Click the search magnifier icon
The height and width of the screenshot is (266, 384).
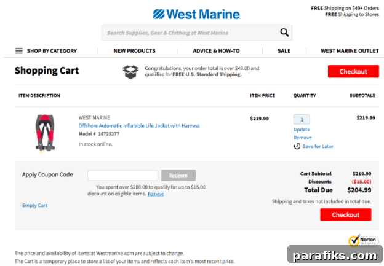tap(284, 33)
